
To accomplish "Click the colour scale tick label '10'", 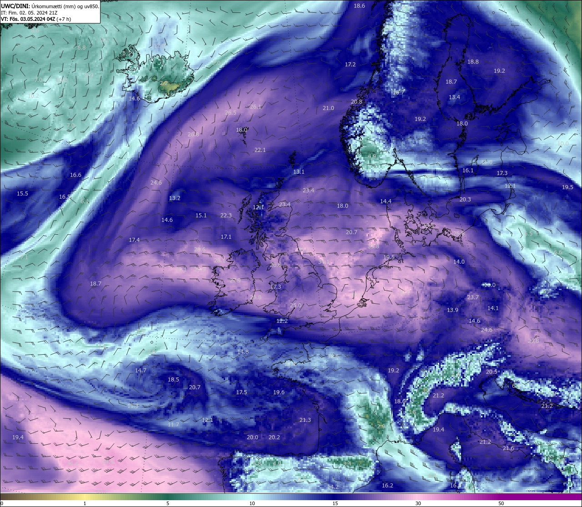I will tap(251, 503).
